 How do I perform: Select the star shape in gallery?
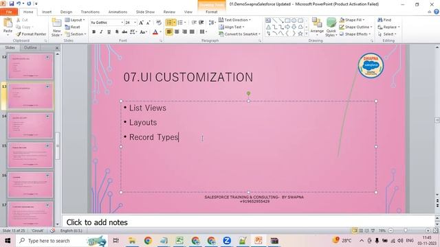tap(300, 34)
